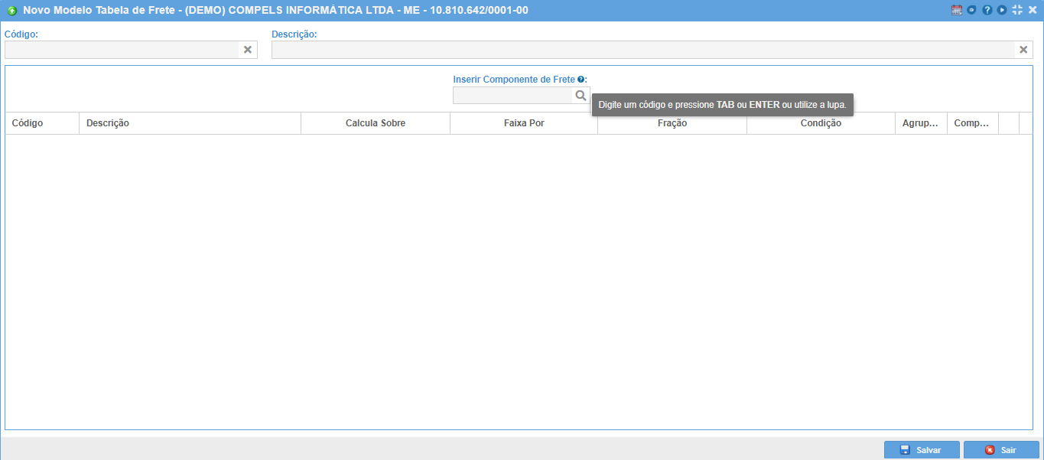Click the help icon beside Inserir Componente de Frete
This screenshot has height=460, width=1044.
pos(581,80)
